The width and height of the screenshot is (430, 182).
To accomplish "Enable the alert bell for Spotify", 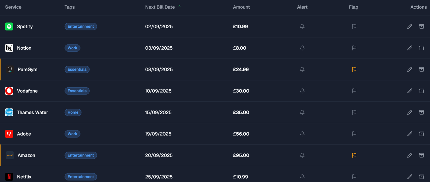I will click(x=302, y=27).
